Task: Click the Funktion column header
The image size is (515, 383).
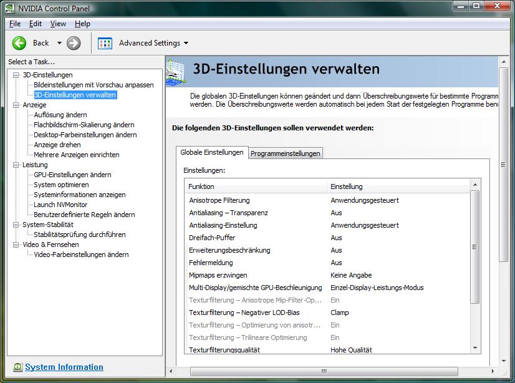Action: 256,187
